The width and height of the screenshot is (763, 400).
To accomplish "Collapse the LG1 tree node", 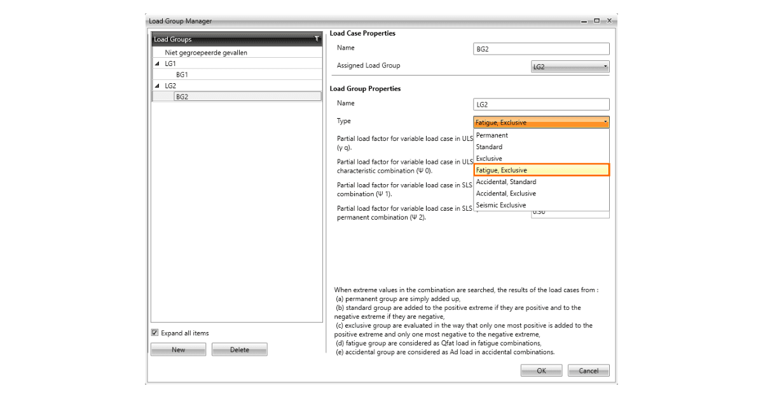I will [157, 63].
